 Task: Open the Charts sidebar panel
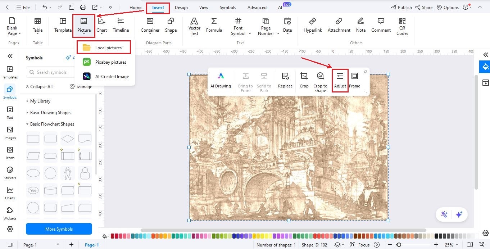pyautogui.click(x=10, y=193)
